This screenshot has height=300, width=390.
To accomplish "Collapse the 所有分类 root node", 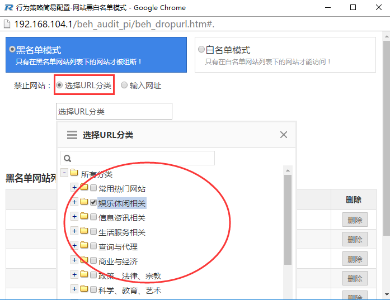I will coord(64,174).
